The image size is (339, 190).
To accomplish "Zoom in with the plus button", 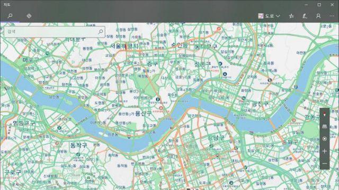I will [x=325, y=151].
